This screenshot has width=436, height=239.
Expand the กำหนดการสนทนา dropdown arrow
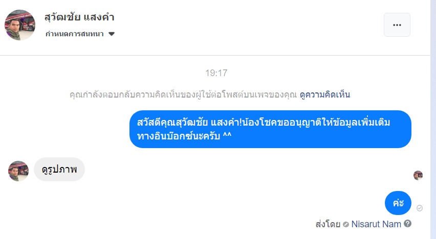click(112, 34)
